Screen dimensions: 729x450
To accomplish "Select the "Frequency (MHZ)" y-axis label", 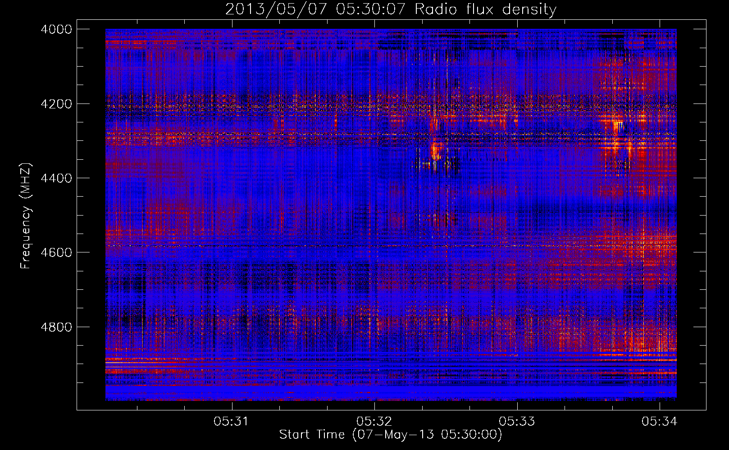I will click(x=26, y=216).
